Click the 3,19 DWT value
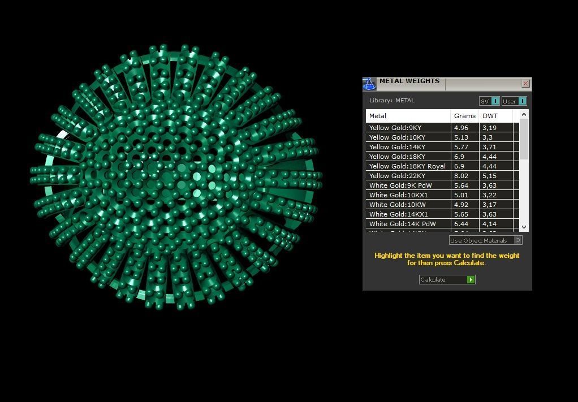The width and height of the screenshot is (578, 402). (x=490, y=128)
